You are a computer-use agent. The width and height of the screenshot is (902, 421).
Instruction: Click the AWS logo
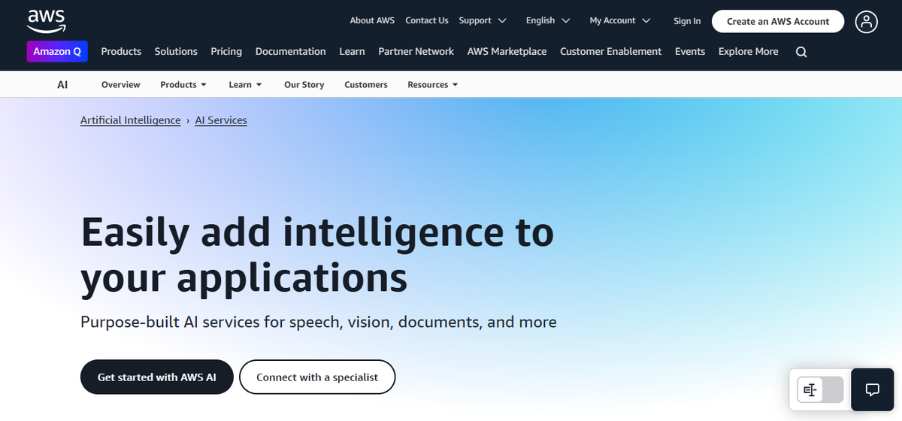click(x=45, y=20)
